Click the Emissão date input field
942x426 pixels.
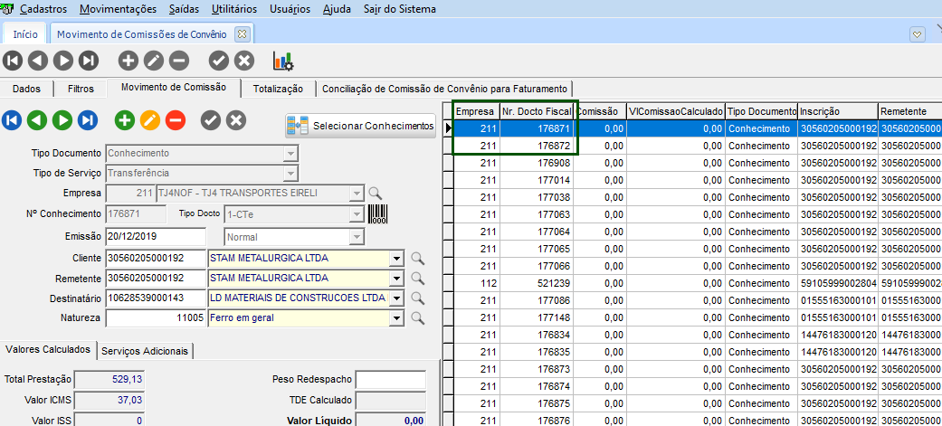[x=155, y=235]
